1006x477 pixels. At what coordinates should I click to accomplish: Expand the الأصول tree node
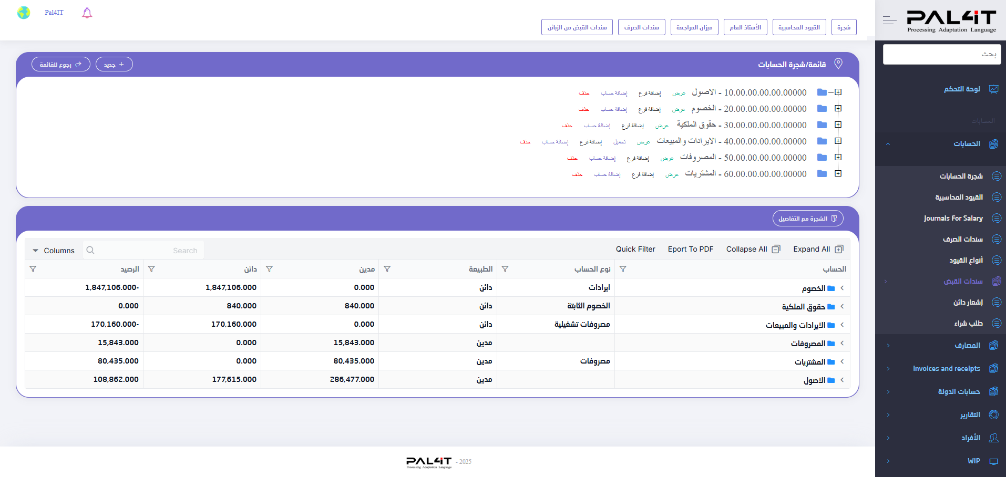(x=838, y=92)
